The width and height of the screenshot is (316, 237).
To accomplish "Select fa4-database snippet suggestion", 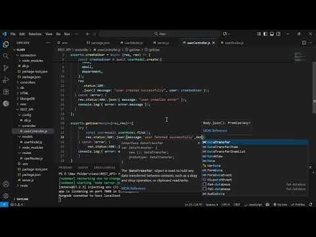I will 255,184.
